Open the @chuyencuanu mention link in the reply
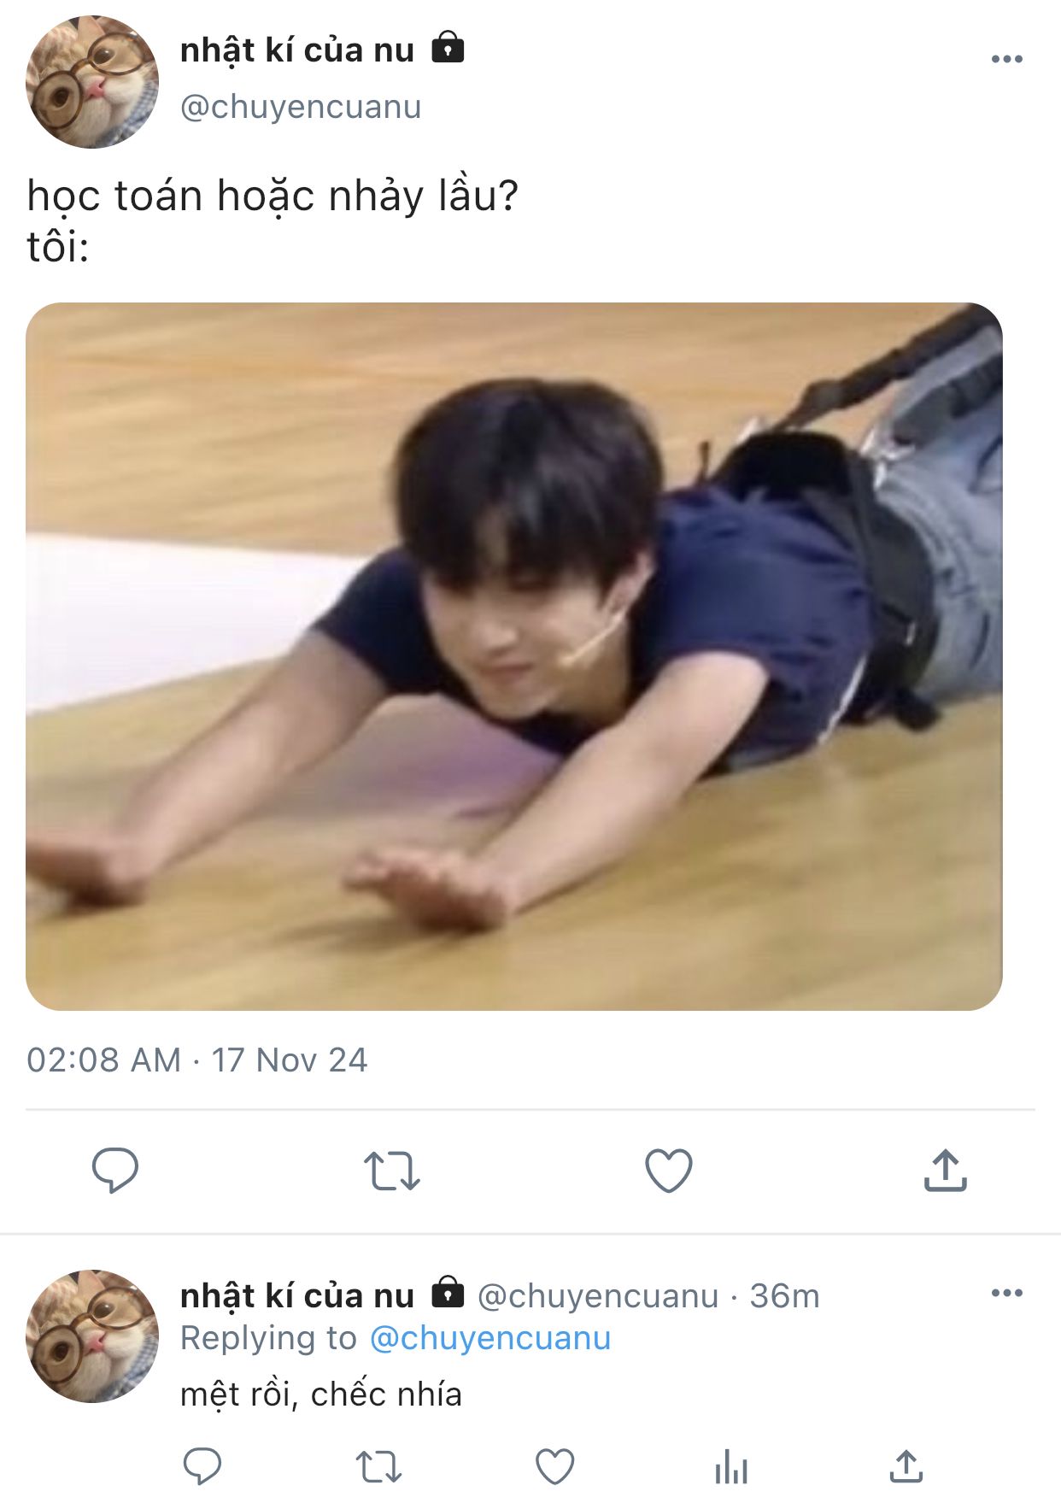The image size is (1061, 1503). pos(490,1338)
